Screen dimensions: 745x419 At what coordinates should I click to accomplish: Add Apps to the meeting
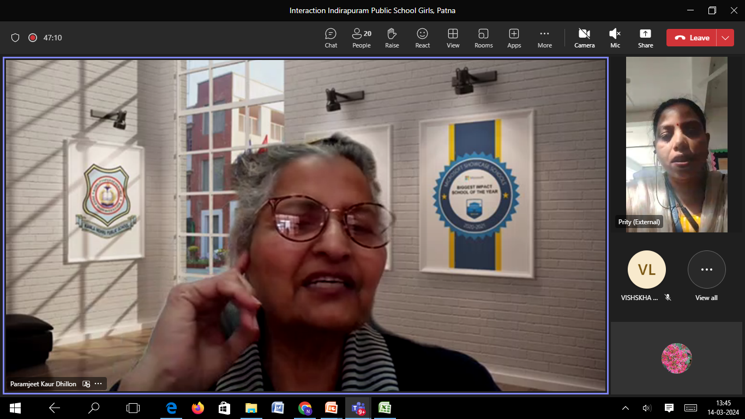click(514, 38)
